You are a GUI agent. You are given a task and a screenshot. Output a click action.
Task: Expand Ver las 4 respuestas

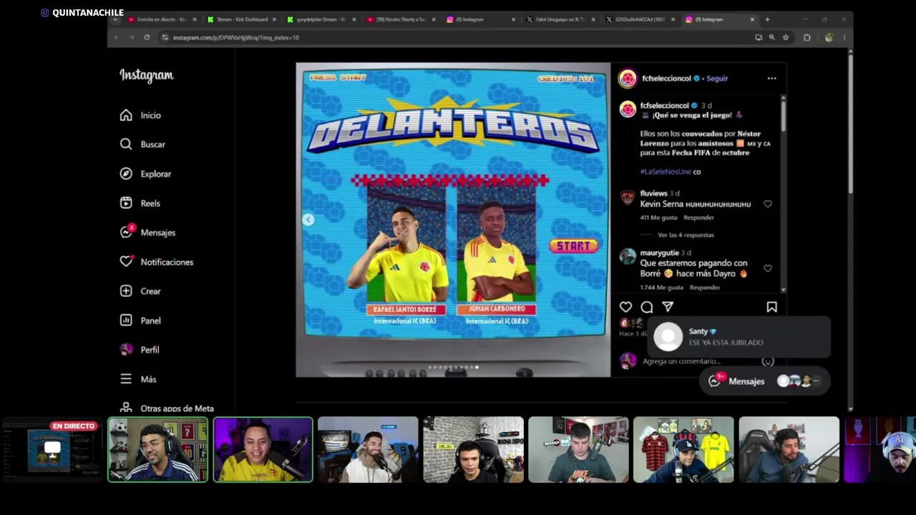[686, 235]
